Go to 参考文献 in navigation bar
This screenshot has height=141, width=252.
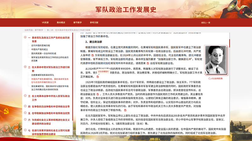[x=94, y=23]
